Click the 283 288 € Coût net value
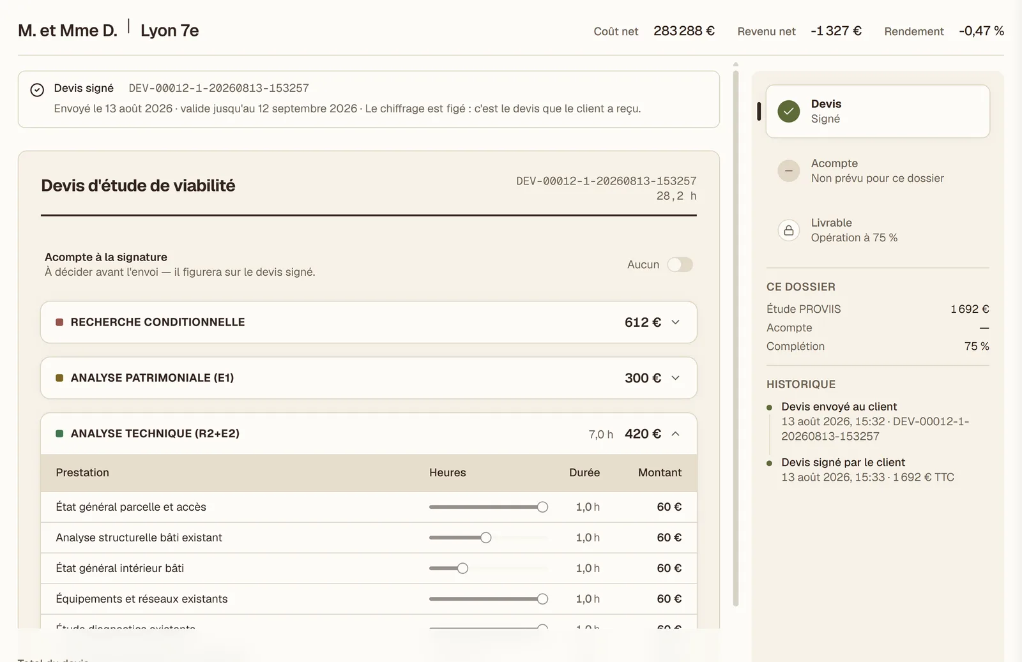 pos(684,31)
